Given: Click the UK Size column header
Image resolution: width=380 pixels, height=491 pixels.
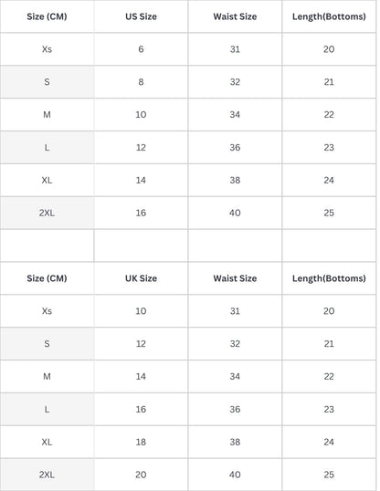Looking at the screenshot, I should coord(141,278).
